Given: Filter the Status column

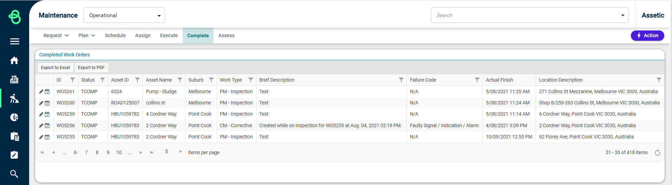Looking at the screenshot, I should (103, 80).
